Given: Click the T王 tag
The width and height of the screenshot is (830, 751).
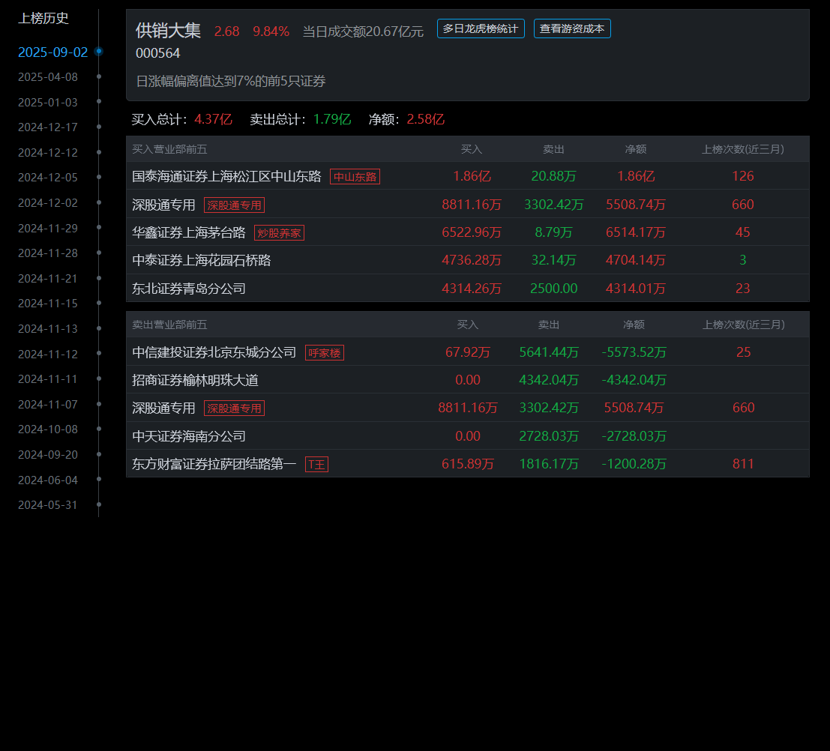Looking at the screenshot, I should [316, 464].
